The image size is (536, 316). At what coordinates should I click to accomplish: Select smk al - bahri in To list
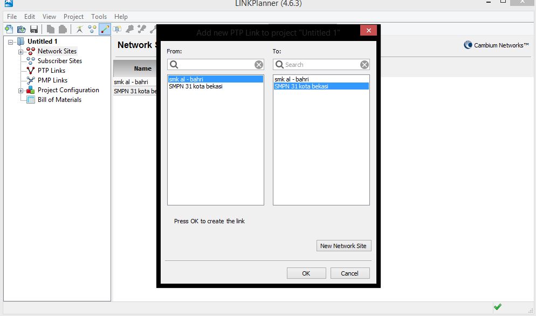pos(321,79)
